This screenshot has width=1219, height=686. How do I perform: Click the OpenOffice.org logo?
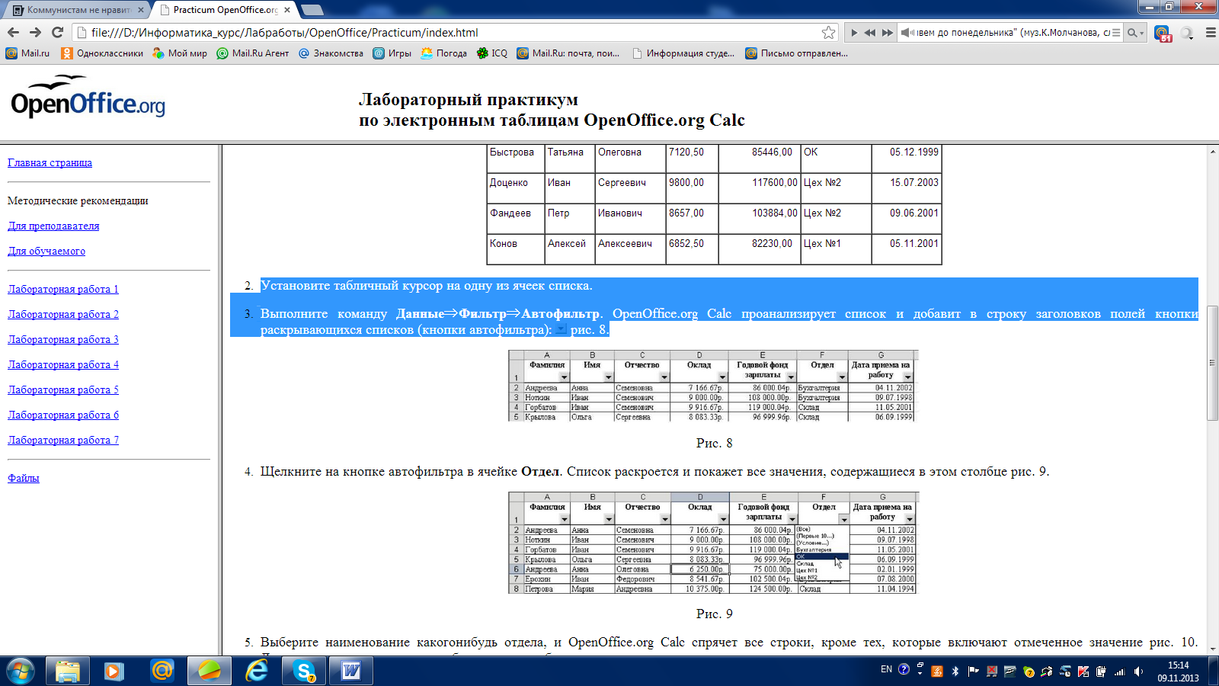pos(88,97)
